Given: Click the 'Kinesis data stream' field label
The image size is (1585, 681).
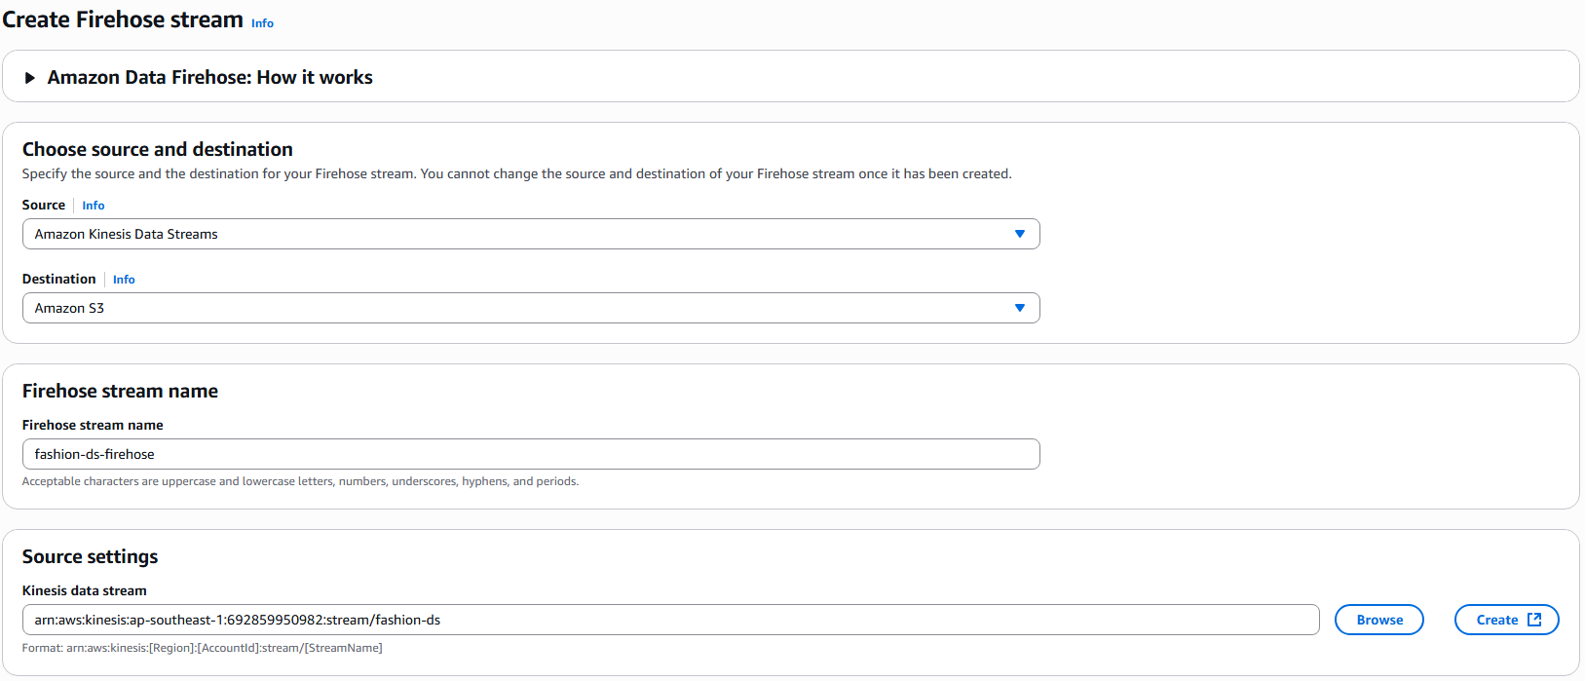Looking at the screenshot, I should click(85, 590).
